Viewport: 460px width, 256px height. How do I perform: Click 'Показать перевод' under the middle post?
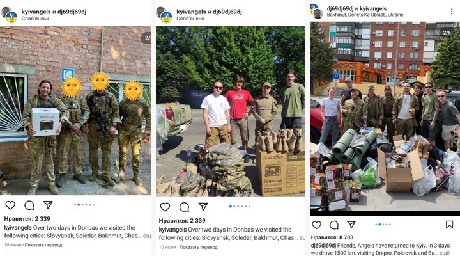click(198, 247)
